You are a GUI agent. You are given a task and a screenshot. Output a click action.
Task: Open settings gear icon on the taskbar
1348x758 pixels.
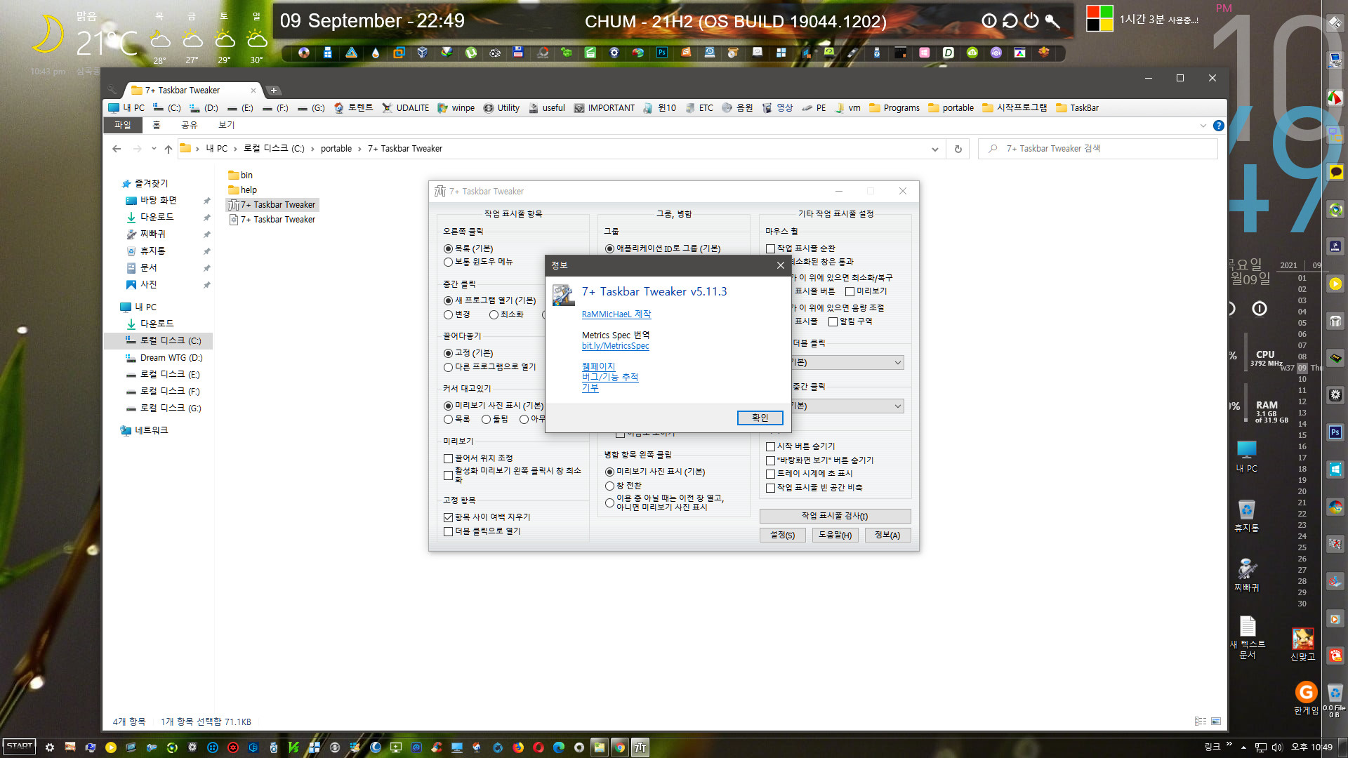(50, 747)
